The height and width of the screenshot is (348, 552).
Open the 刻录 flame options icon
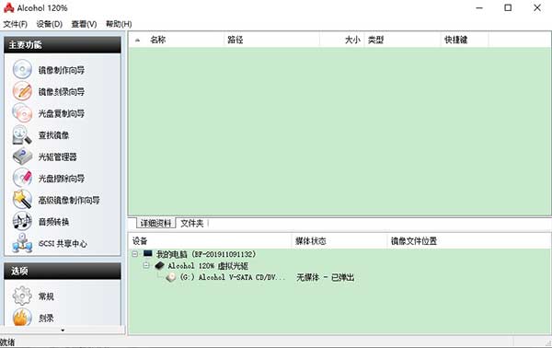coord(22,318)
